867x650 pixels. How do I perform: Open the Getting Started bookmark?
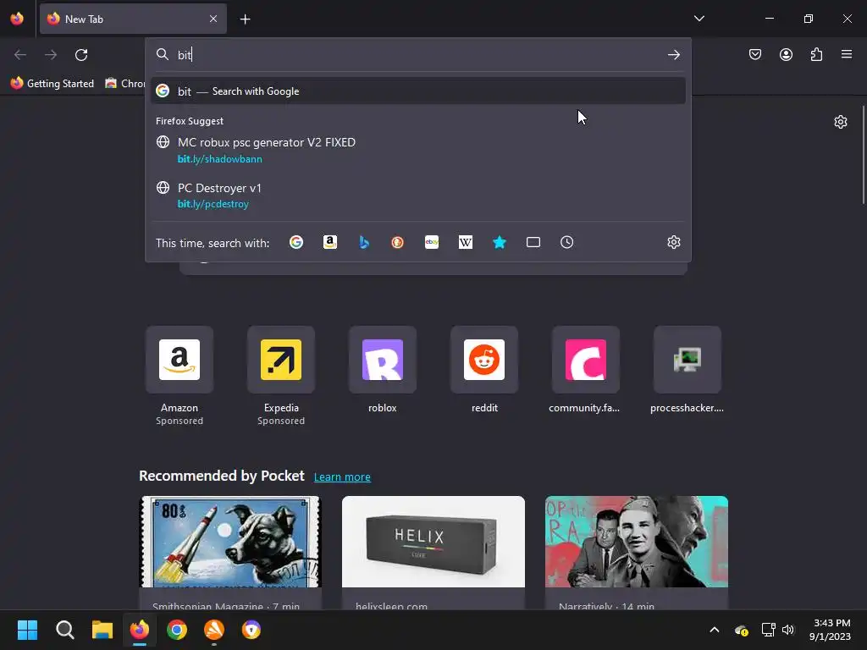(52, 84)
